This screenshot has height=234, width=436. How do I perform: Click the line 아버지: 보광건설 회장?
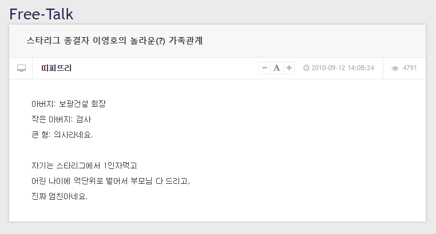coord(69,104)
